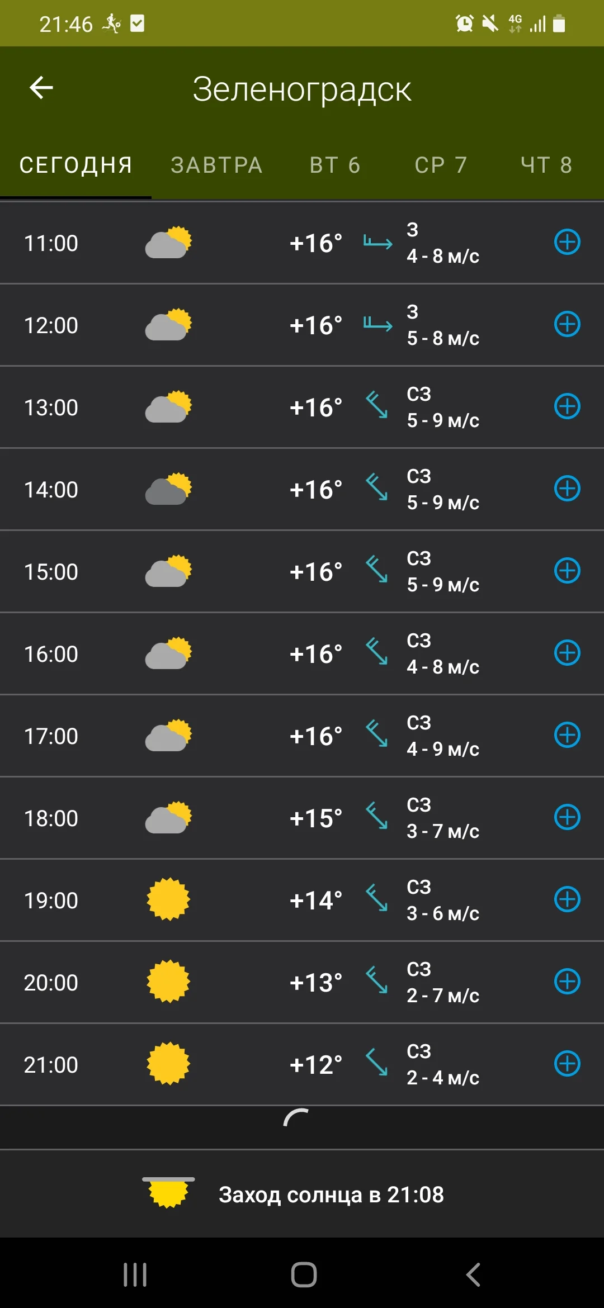Tap the sunset icon near Заход солнца
Viewport: 604px width, 1308px height.
click(168, 1192)
